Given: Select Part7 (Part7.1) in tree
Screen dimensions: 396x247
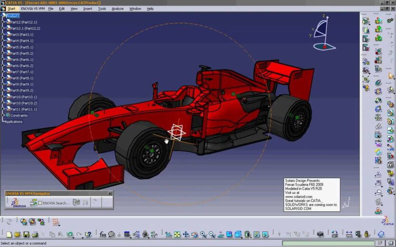Looking at the screenshot, I should coord(22,72).
